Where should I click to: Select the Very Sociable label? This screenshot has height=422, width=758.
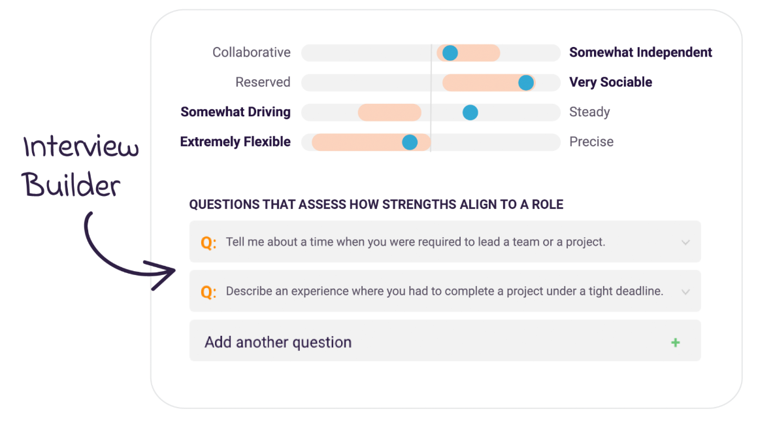pyautogui.click(x=610, y=82)
